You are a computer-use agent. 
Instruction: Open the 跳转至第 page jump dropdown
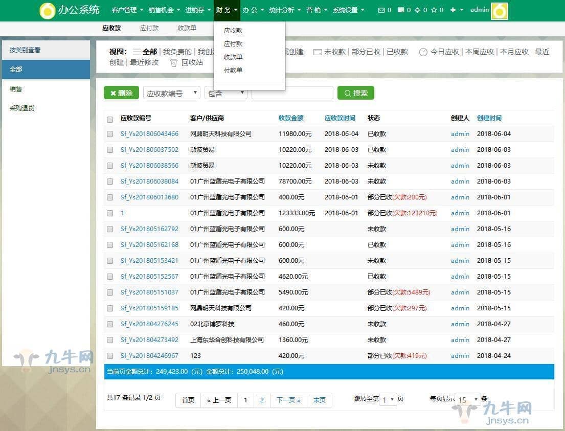pyautogui.click(x=388, y=400)
